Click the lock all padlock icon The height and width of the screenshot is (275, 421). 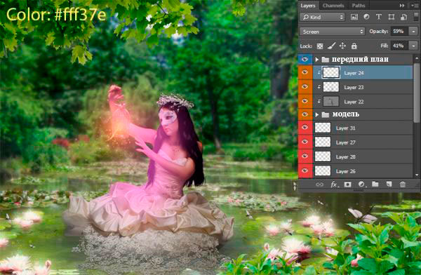[x=354, y=46]
